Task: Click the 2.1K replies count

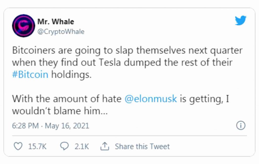Action: (82, 147)
